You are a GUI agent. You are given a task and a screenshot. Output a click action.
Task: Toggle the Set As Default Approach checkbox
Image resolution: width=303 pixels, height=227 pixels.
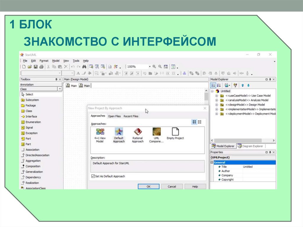[x=93, y=176]
